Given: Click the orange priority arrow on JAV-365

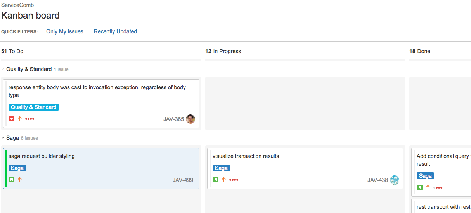Looking at the screenshot, I should 20,119.
